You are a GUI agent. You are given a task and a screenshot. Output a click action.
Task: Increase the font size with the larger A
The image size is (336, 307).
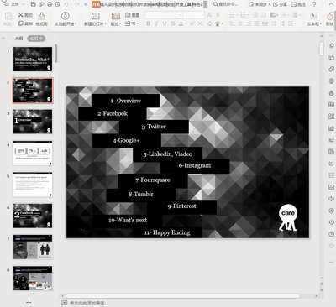pos(210,15)
